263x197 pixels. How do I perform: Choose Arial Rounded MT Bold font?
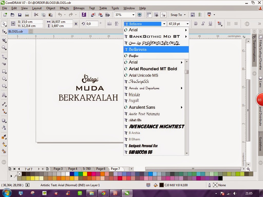click(x=154, y=69)
